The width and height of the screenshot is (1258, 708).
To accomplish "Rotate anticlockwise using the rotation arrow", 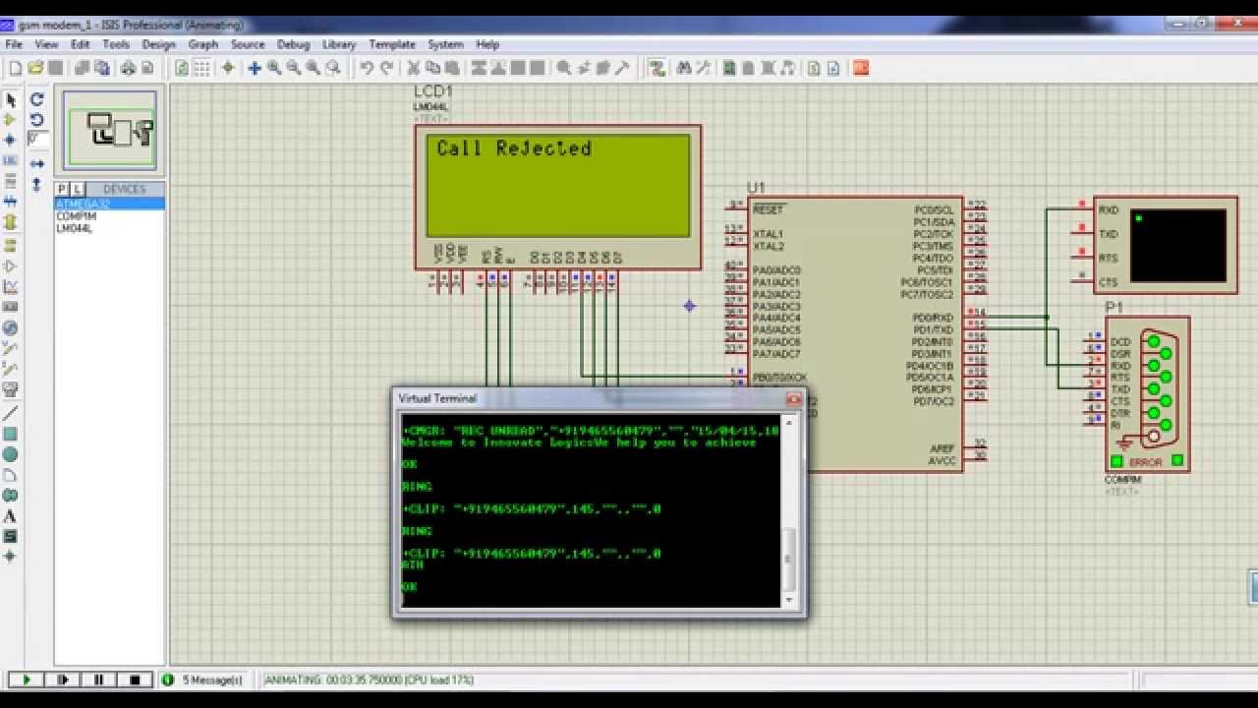I will (37, 120).
